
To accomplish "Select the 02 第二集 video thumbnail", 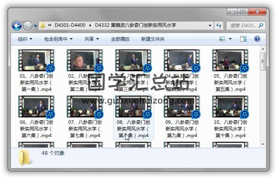I will 85,60.
